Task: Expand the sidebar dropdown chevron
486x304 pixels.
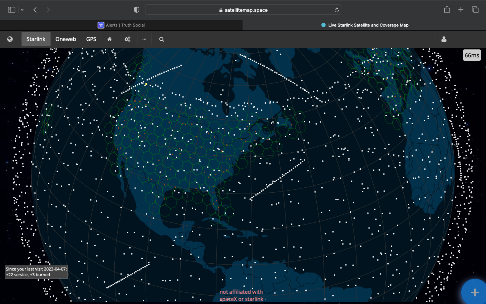Action: click(x=22, y=10)
